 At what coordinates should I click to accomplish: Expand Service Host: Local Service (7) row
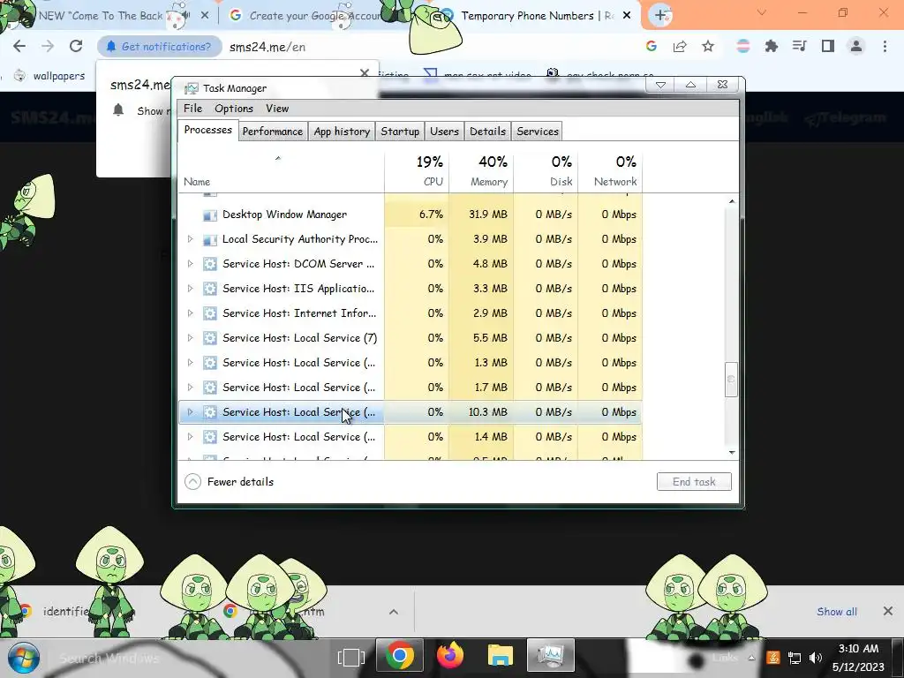[x=191, y=338]
